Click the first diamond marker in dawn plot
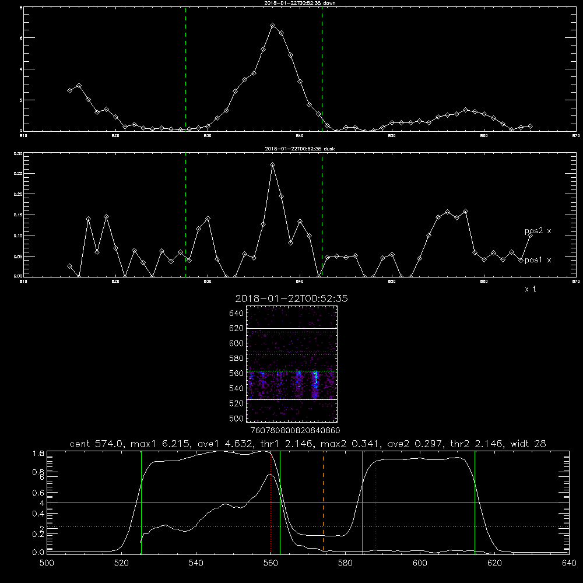The image size is (583, 583). (x=70, y=90)
